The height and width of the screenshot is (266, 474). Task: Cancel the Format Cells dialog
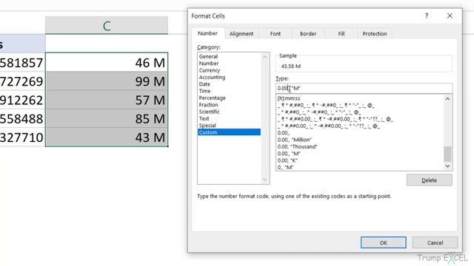435,242
